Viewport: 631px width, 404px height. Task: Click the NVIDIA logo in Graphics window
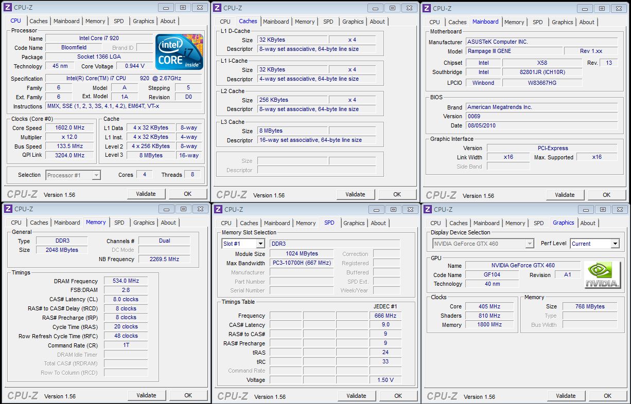click(x=602, y=276)
